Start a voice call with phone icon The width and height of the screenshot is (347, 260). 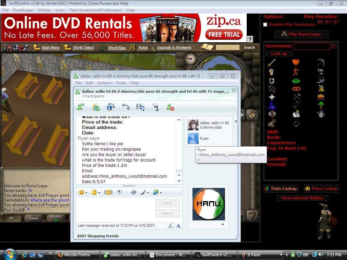[126, 107]
